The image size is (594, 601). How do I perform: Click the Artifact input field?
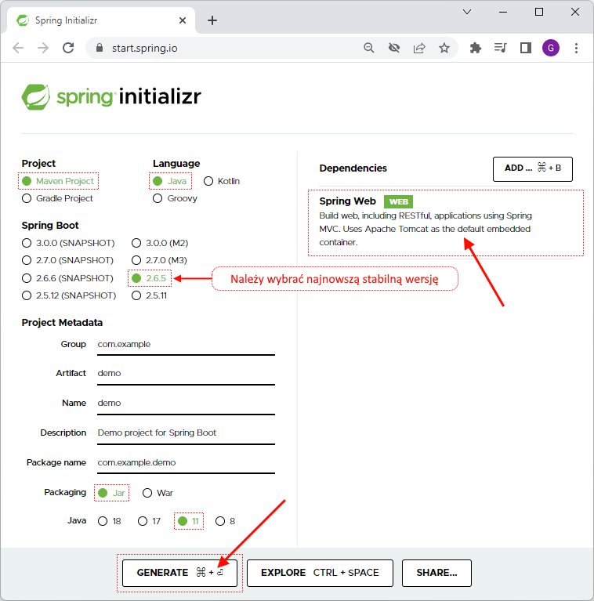point(186,374)
